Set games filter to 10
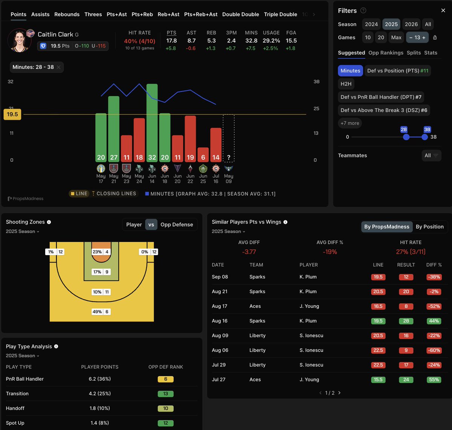Viewport: 452px width, 430px height. point(368,37)
